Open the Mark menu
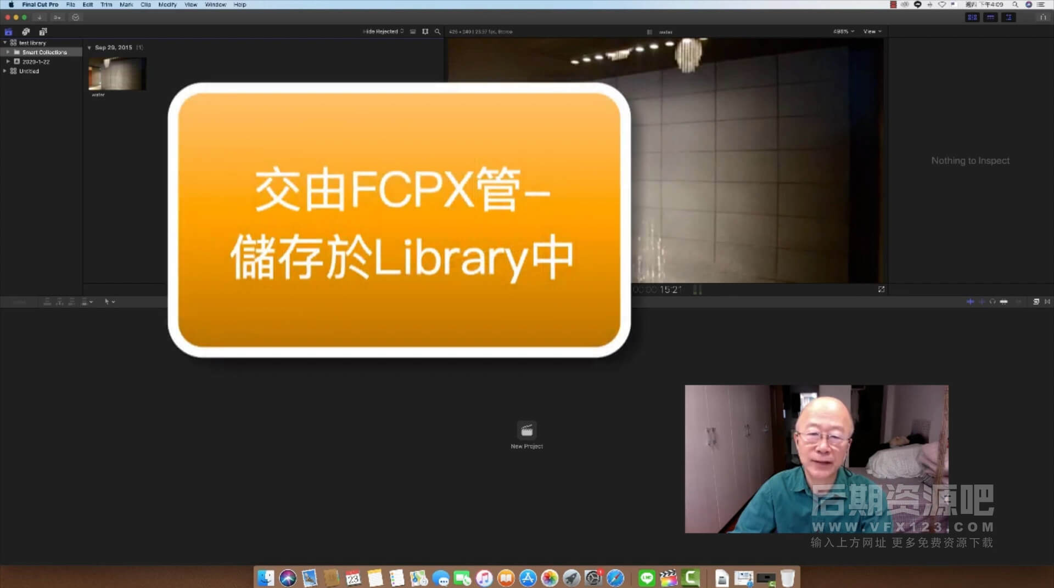1054x588 pixels. [x=126, y=4]
